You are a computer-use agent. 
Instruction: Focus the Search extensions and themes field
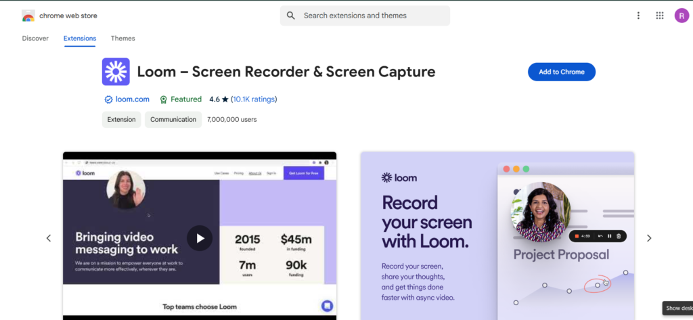(365, 16)
